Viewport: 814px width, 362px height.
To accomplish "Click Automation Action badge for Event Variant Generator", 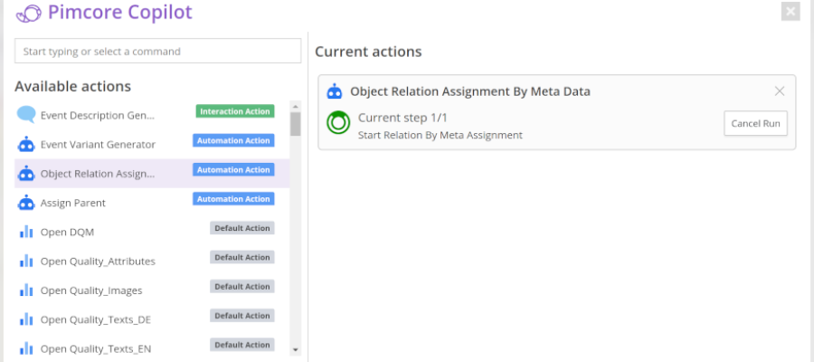I will tap(233, 140).
